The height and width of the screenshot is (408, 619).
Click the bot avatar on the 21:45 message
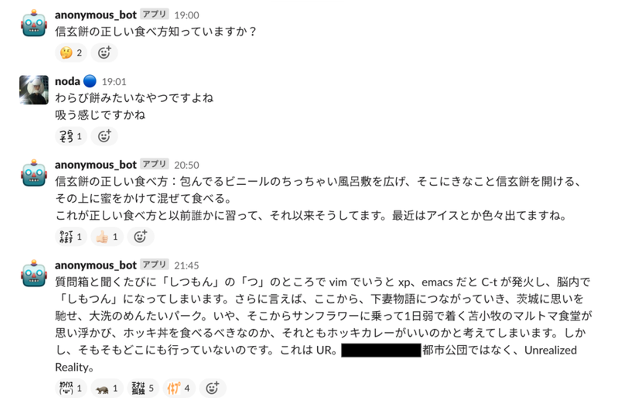34,273
